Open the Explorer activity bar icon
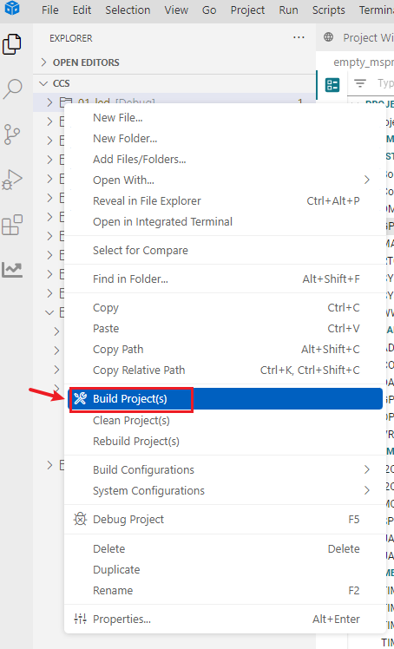Viewport: 394px width, 649px height. (x=12, y=44)
